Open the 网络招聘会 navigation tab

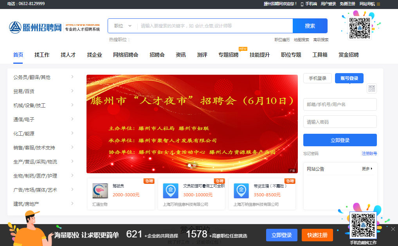pyautogui.click(x=126, y=55)
